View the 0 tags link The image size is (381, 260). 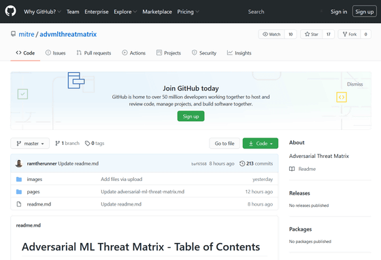(95, 144)
